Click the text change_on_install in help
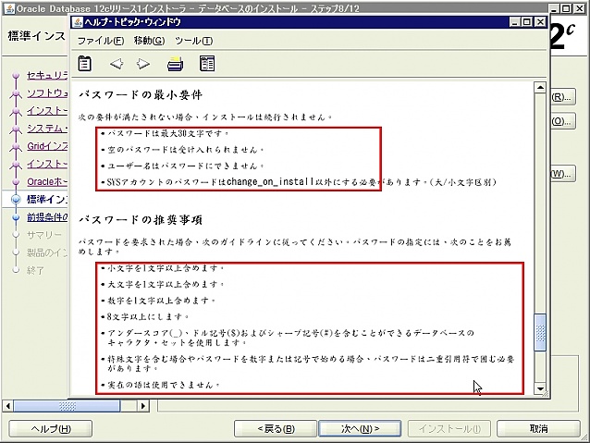Viewport: 590px width, 443px height. point(270,182)
